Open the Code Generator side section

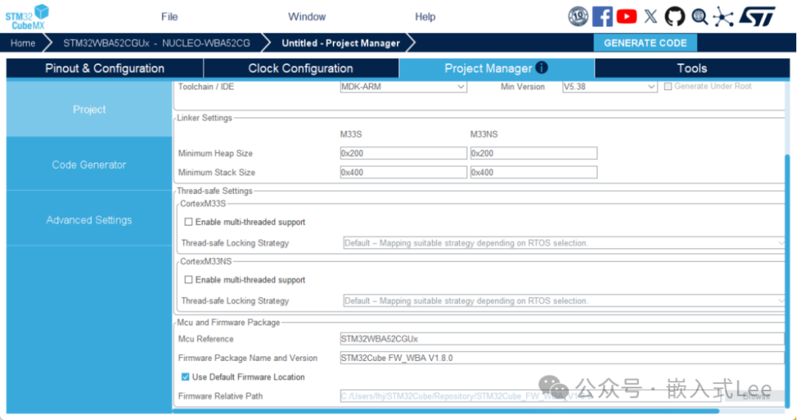tap(89, 165)
